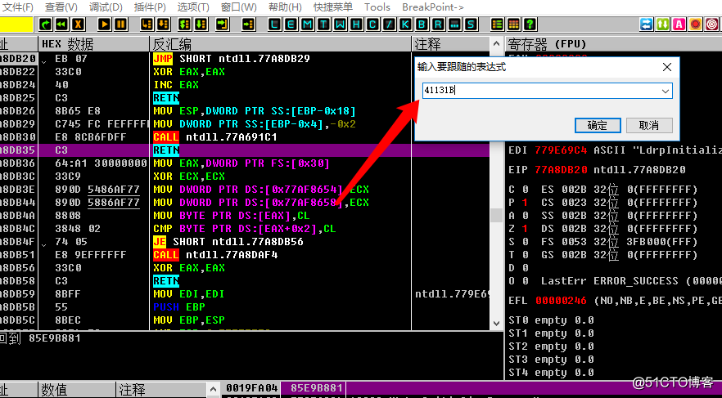Open the 窗口(W) menu
The height and width of the screenshot is (398, 722).
[238, 7]
